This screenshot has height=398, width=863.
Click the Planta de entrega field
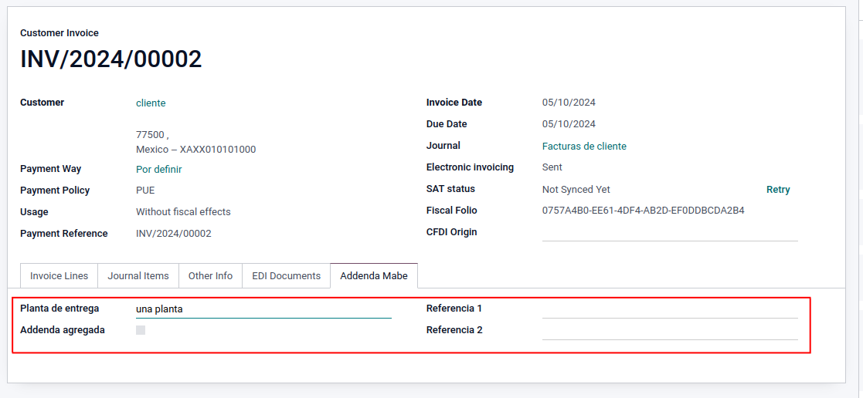263,309
